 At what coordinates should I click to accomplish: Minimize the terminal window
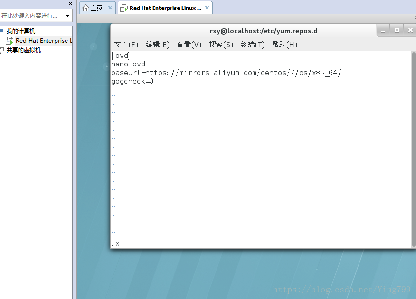click(x=383, y=30)
